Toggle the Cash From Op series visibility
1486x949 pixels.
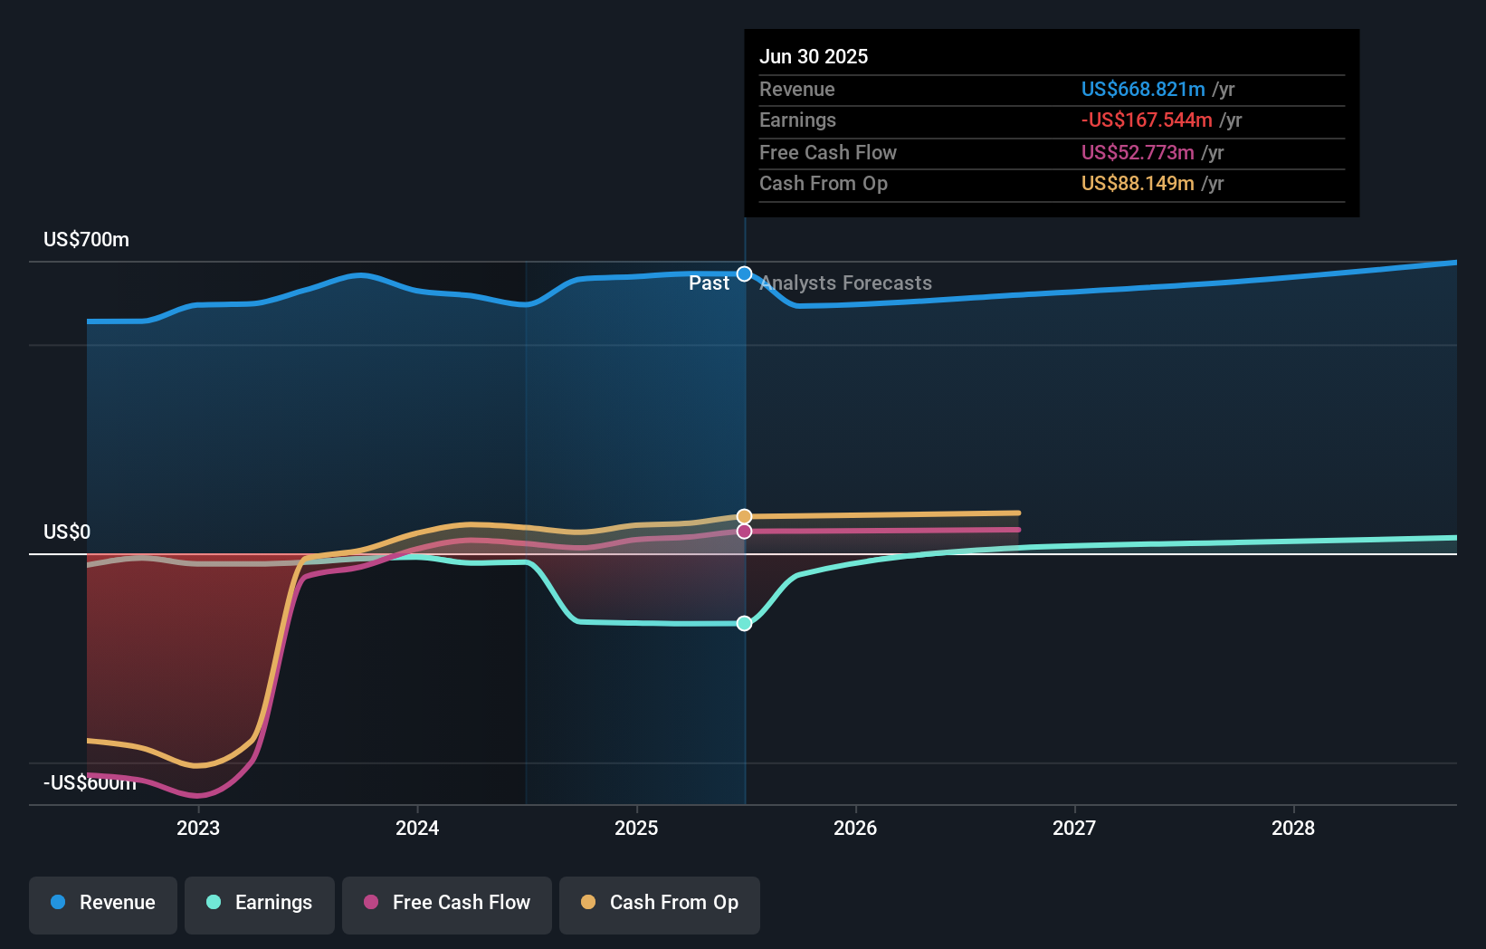point(660,903)
